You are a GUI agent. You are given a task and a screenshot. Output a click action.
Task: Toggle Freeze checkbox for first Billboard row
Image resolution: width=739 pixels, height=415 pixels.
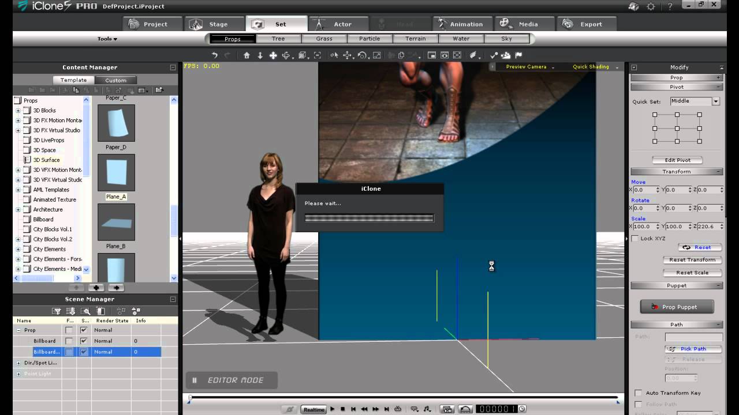pyautogui.click(x=69, y=341)
